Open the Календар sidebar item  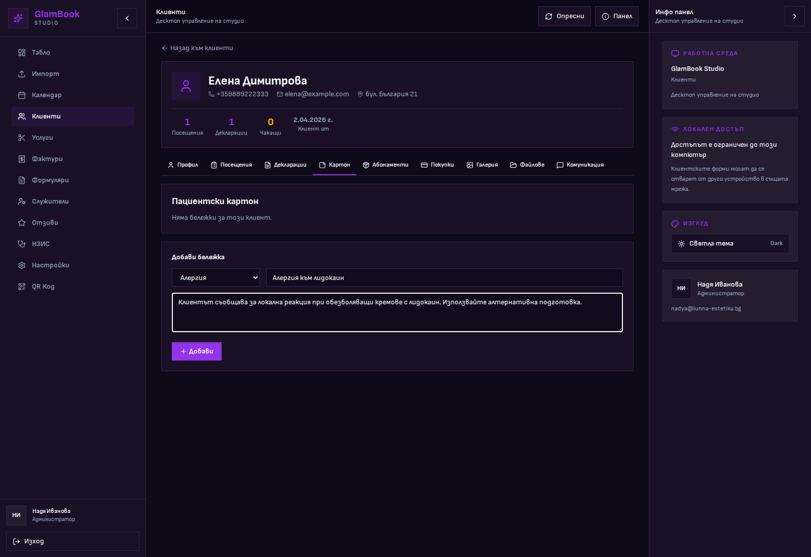tap(47, 95)
